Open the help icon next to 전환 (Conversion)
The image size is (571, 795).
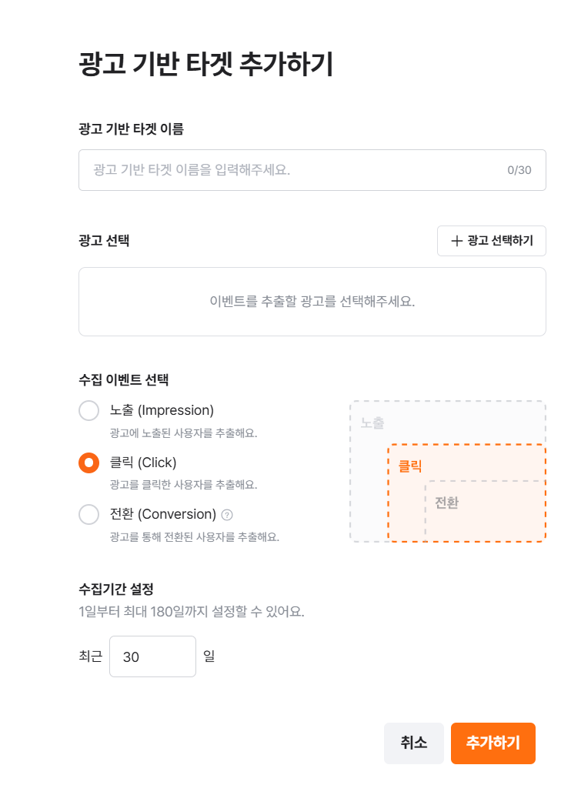[227, 515]
